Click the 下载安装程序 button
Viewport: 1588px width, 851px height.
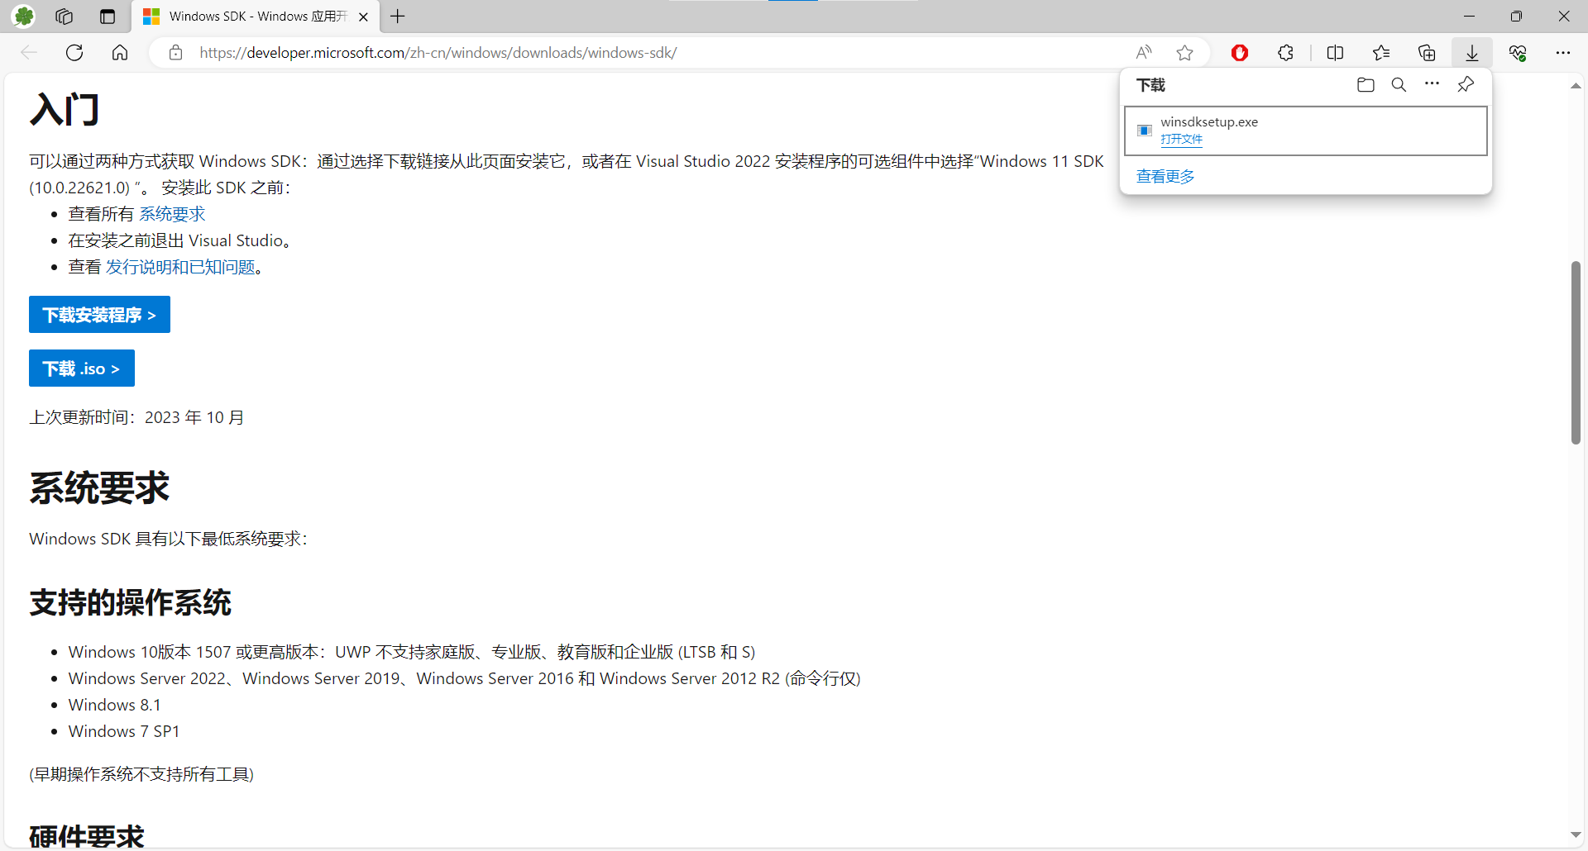99,315
